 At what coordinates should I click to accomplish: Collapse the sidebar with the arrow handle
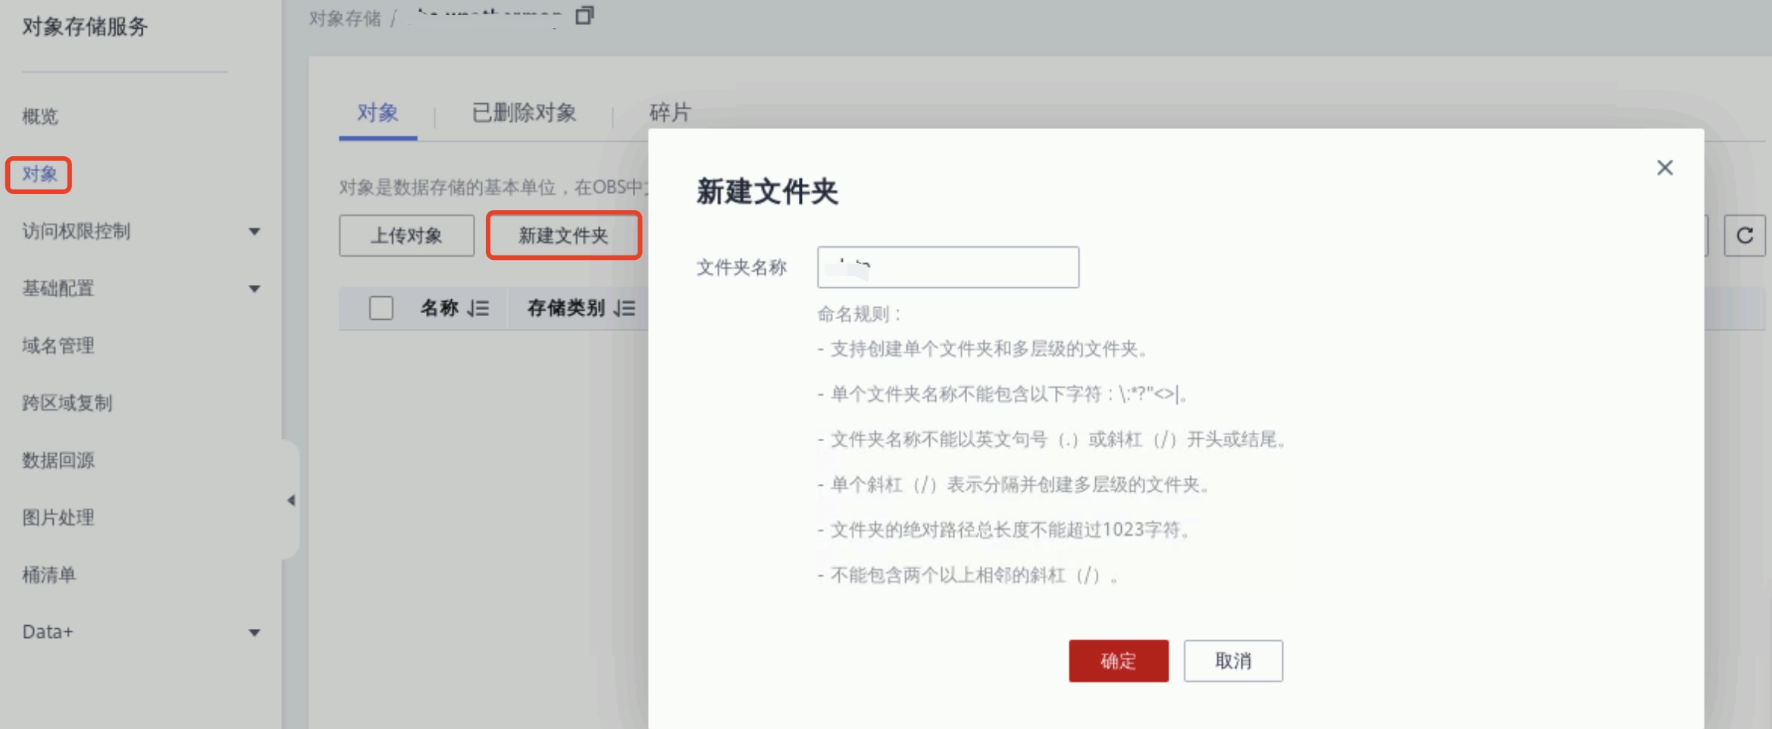[x=291, y=500]
